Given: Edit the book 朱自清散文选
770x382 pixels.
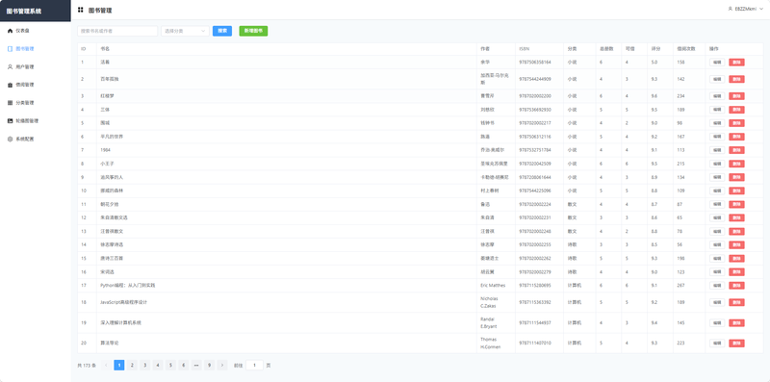Looking at the screenshot, I should [717, 217].
